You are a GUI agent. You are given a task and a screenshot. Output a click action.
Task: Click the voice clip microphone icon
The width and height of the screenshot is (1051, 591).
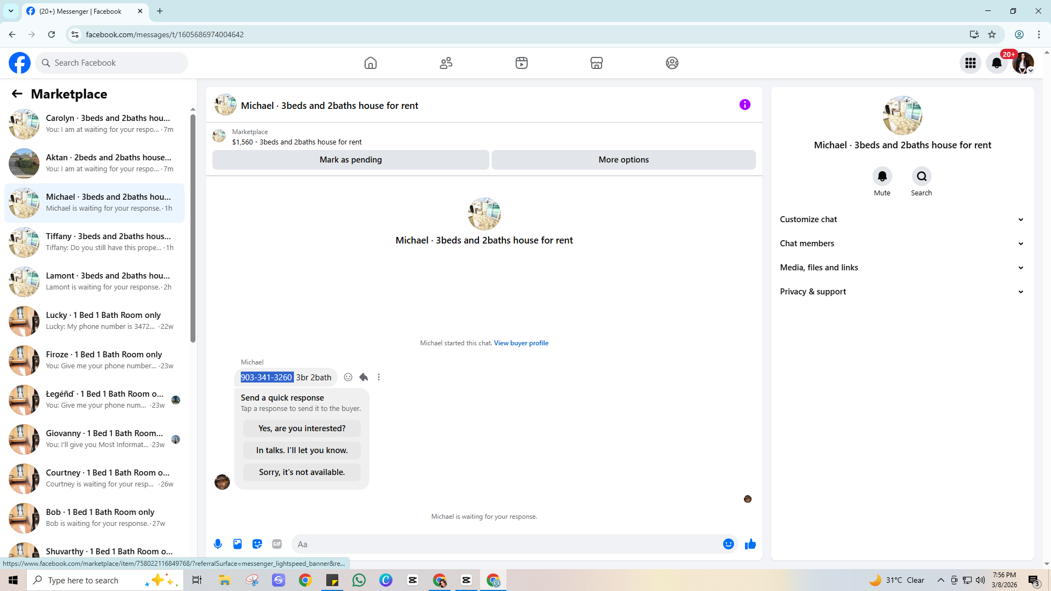(x=218, y=544)
